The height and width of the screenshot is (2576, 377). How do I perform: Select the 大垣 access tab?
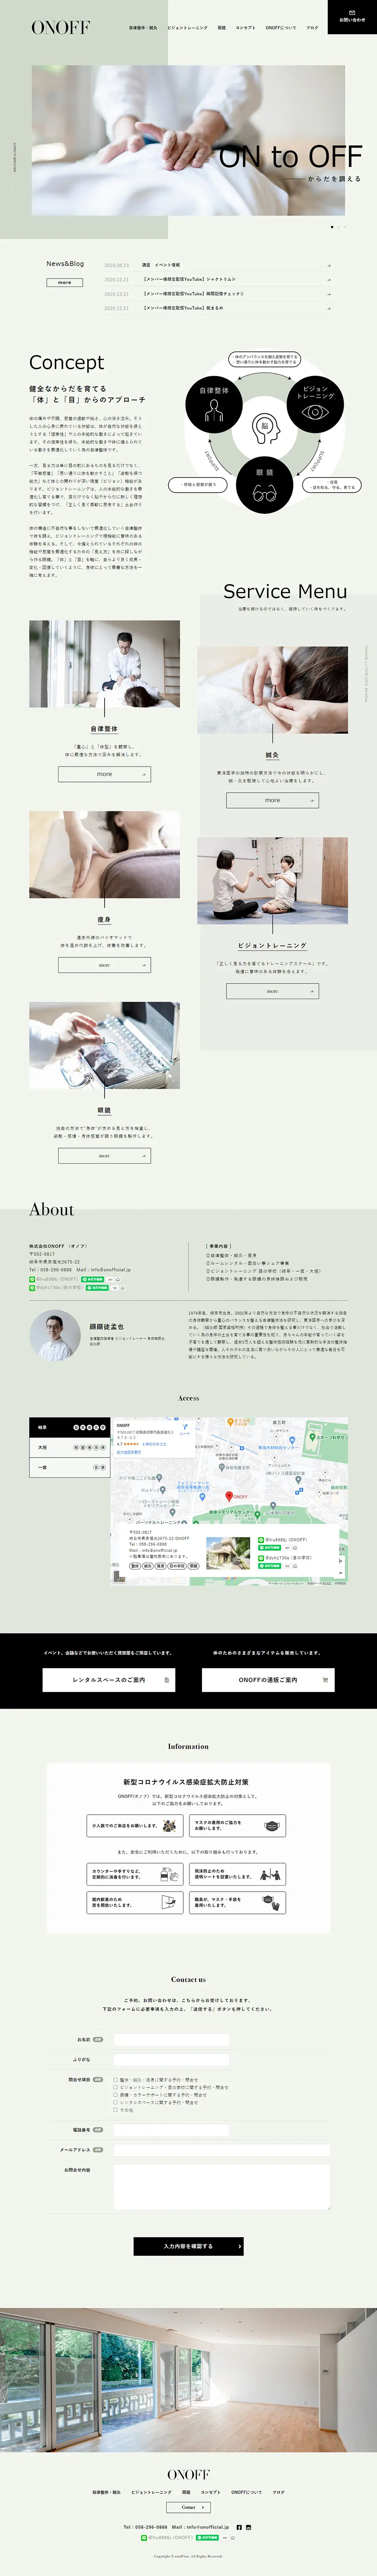69,1447
